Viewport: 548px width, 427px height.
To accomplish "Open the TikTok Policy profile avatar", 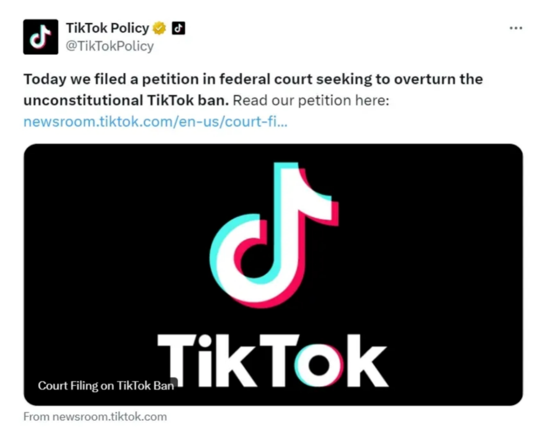I will pos(40,37).
